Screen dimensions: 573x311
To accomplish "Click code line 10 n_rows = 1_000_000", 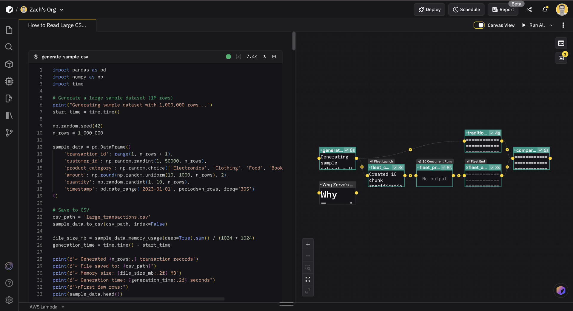I will [78, 133].
